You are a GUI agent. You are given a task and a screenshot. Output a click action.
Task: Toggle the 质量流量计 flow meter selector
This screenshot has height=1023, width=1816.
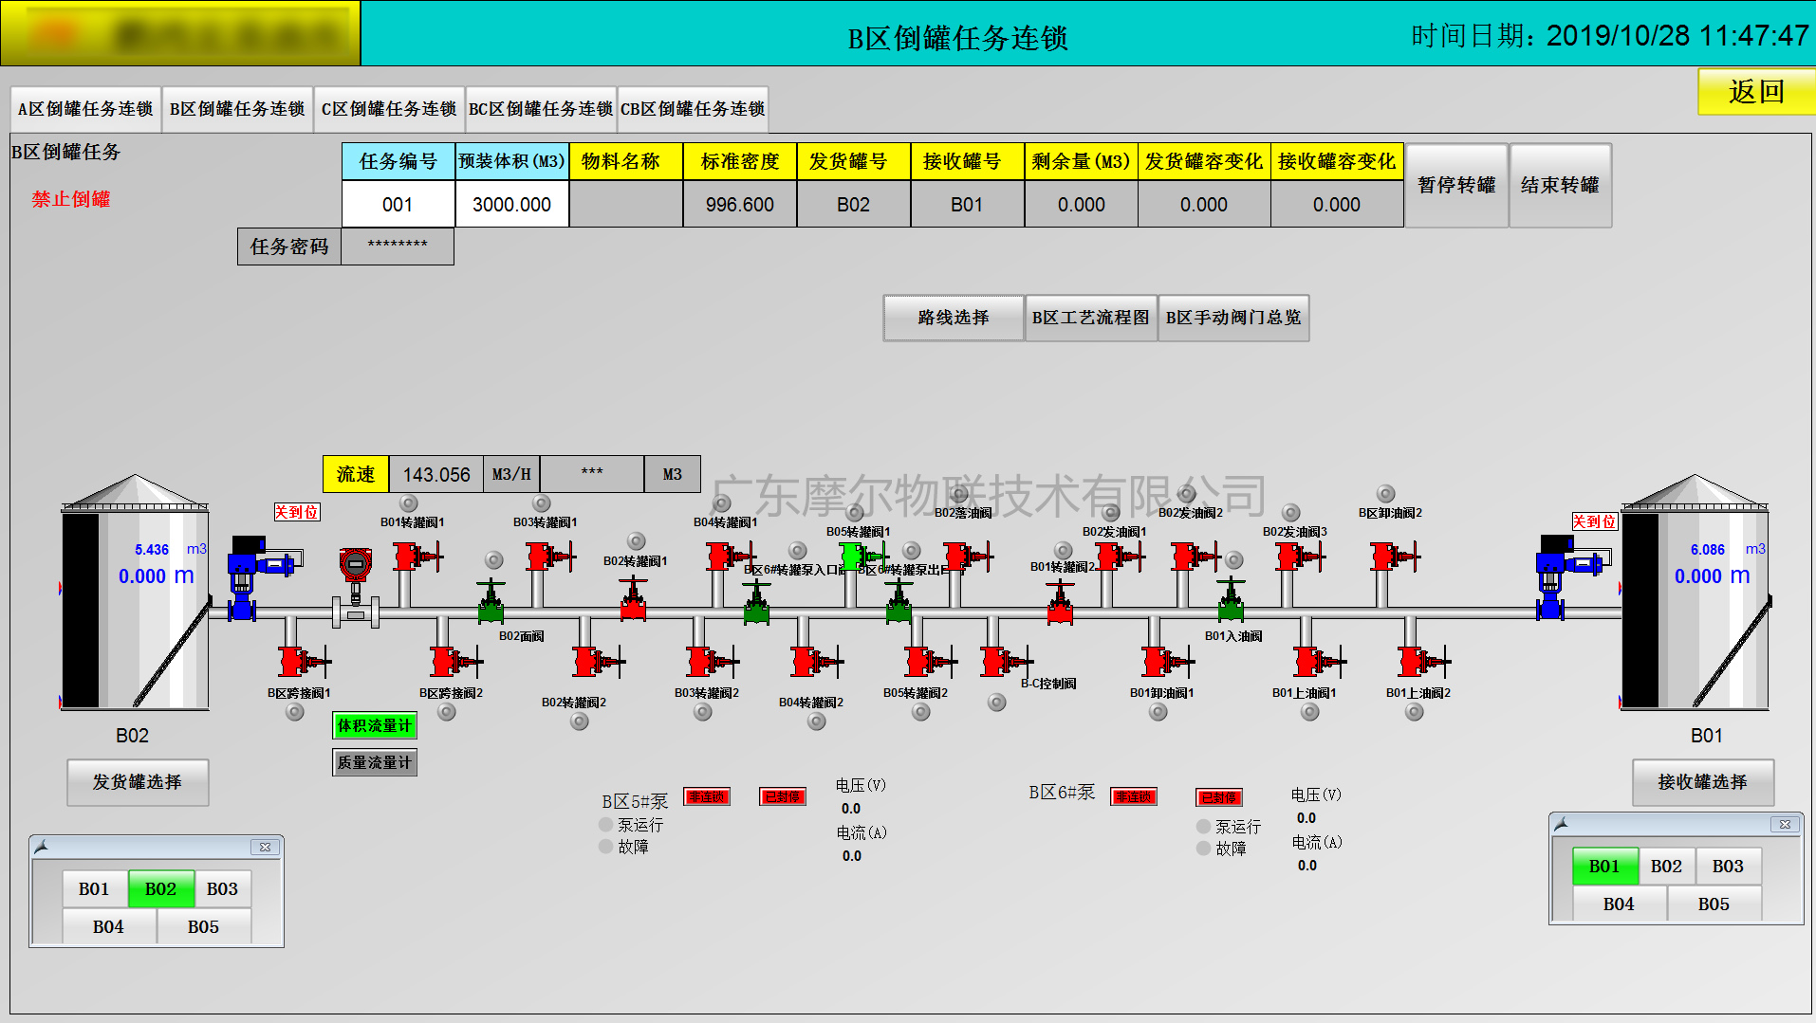(x=375, y=762)
